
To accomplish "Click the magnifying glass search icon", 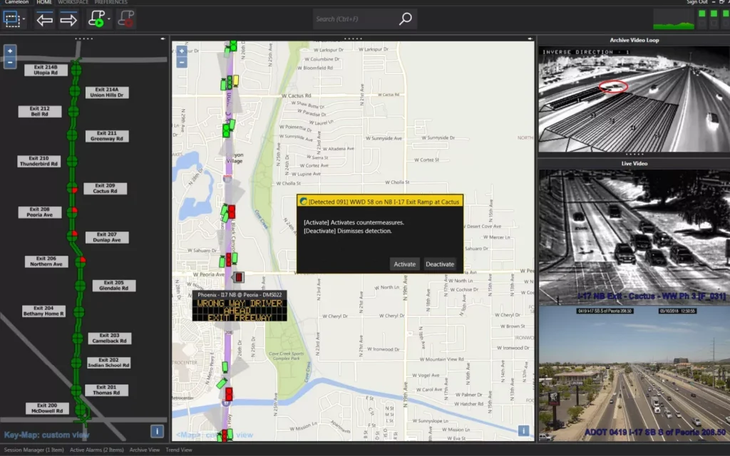I will pyautogui.click(x=405, y=19).
